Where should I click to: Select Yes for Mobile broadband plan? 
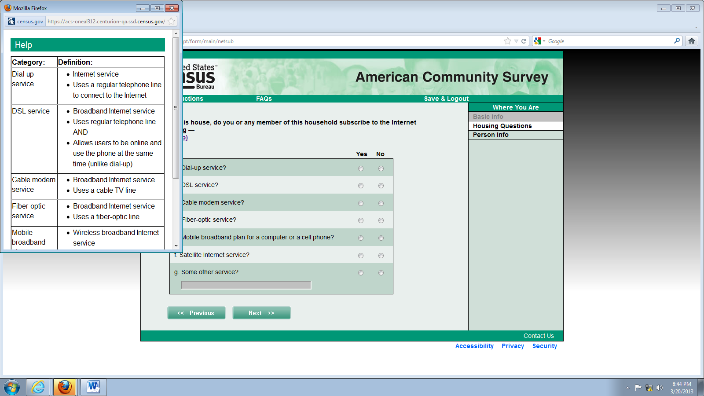(361, 238)
